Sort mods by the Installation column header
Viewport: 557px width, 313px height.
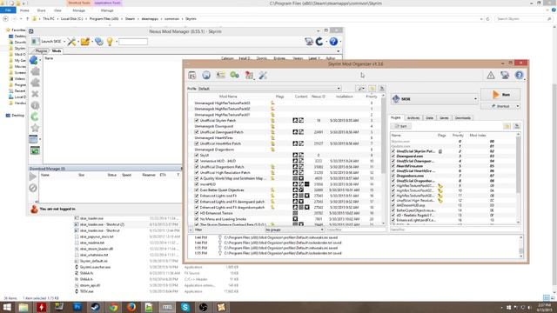click(345, 97)
